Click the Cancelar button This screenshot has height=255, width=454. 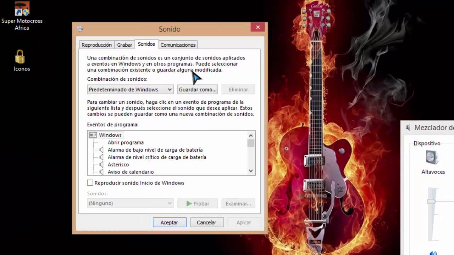[x=206, y=222]
